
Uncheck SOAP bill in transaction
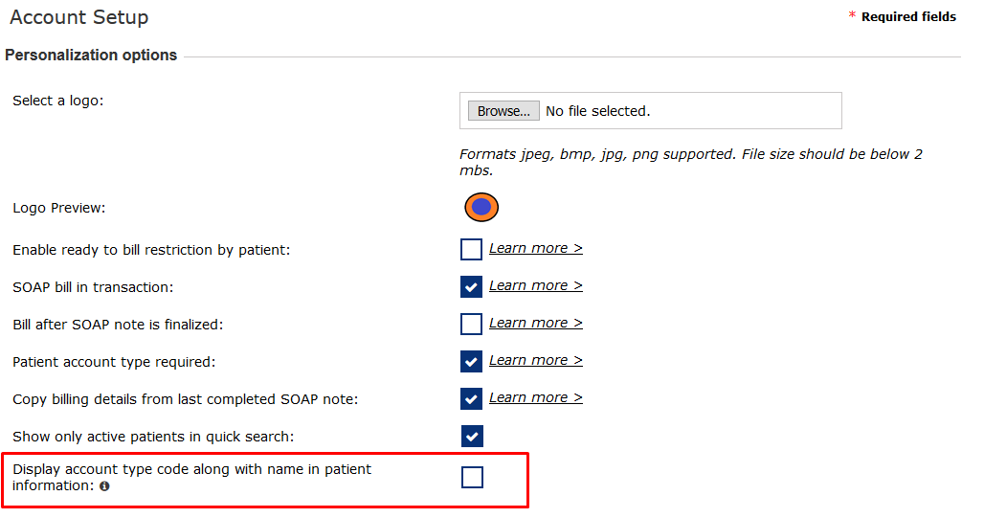471,287
